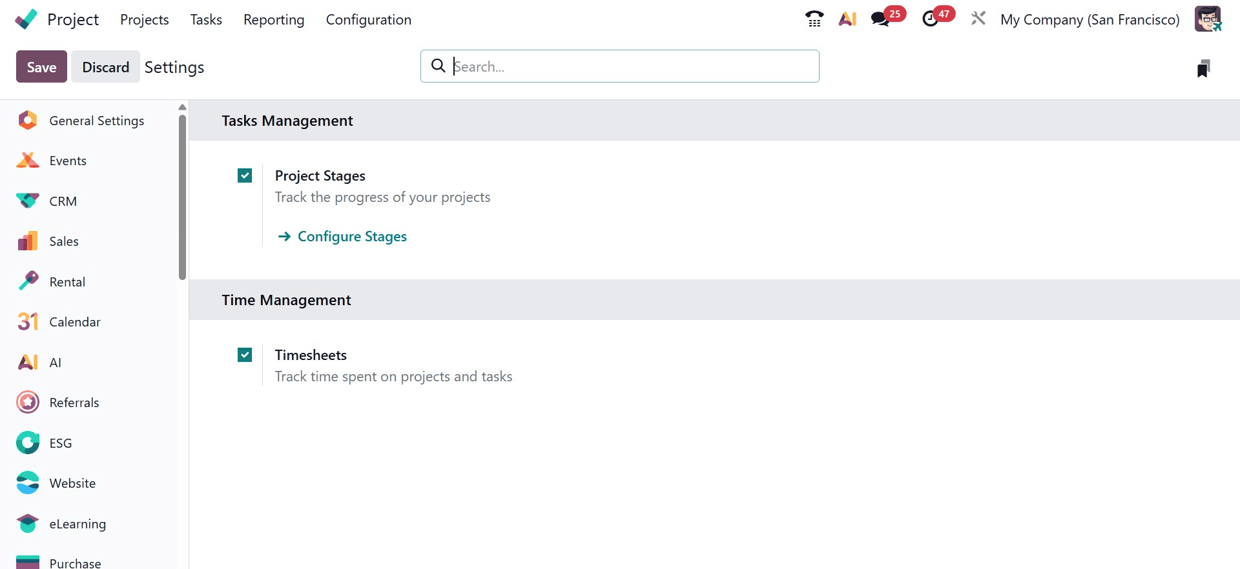Uncheck the Project Stages option
This screenshot has width=1240, height=569.
click(244, 175)
